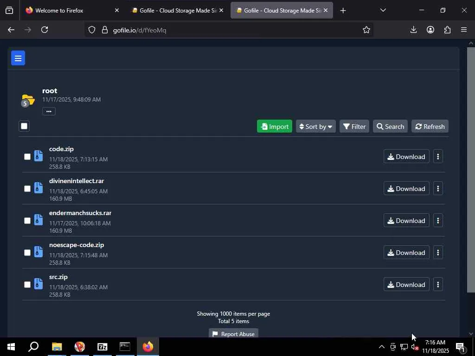Viewport: 475px width, 356px height.
Task: Refresh the file list
Action: tap(430, 126)
